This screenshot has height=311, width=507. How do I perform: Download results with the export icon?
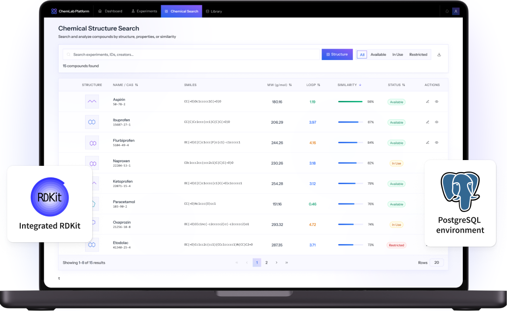[439, 55]
